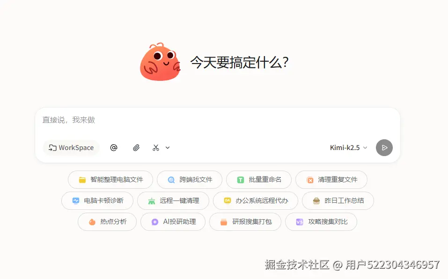This screenshot has height=279, width=448.
Task: Choose the AI投研助理 assistant
Action: point(173,222)
